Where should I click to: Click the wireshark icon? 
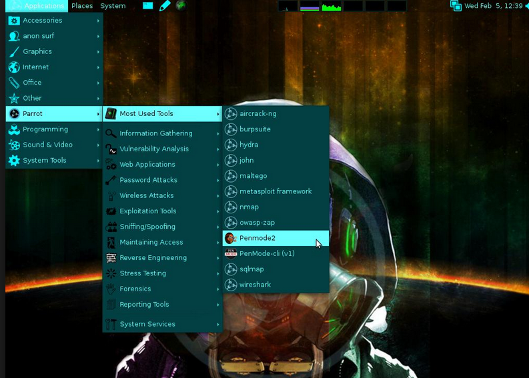pyautogui.click(x=231, y=285)
